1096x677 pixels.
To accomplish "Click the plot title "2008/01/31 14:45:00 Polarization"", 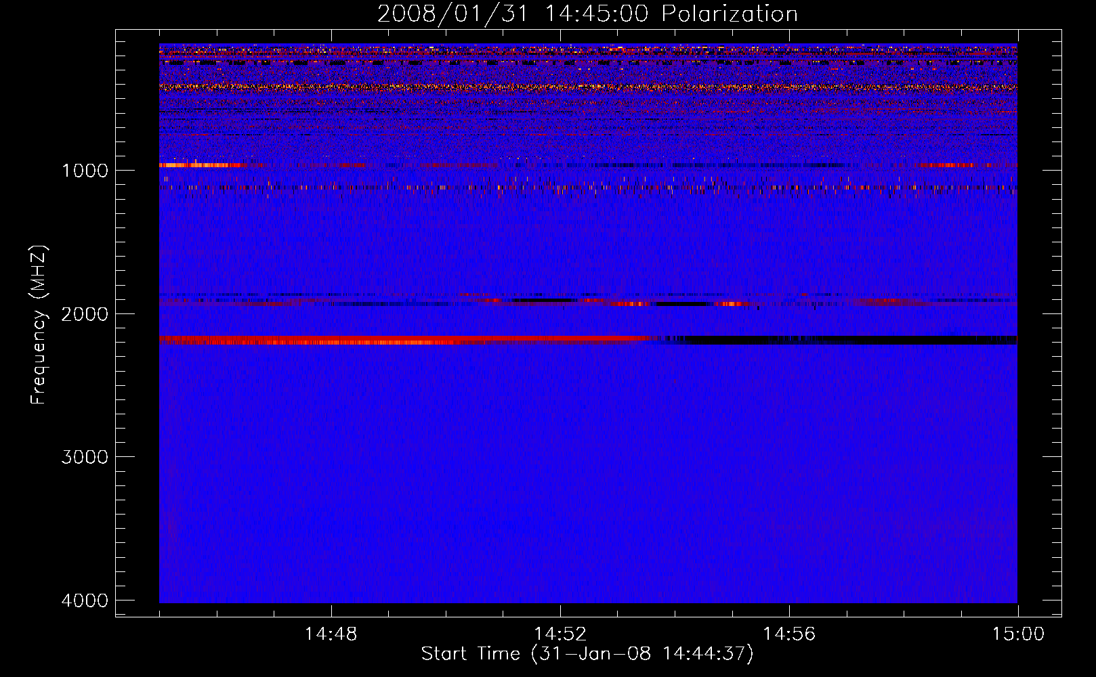I will click(x=587, y=14).
